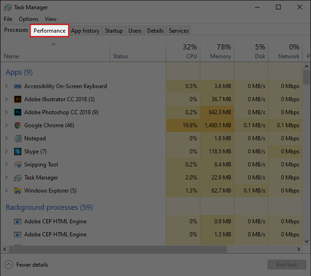Select the Apps (9) group heading
The image size is (311, 276).
[19, 72]
